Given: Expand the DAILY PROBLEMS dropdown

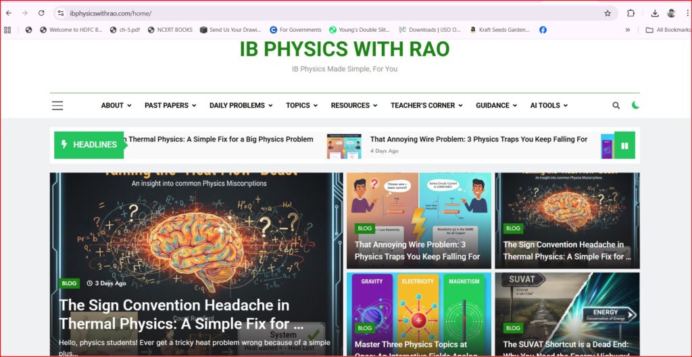Looking at the screenshot, I should tap(241, 105).
